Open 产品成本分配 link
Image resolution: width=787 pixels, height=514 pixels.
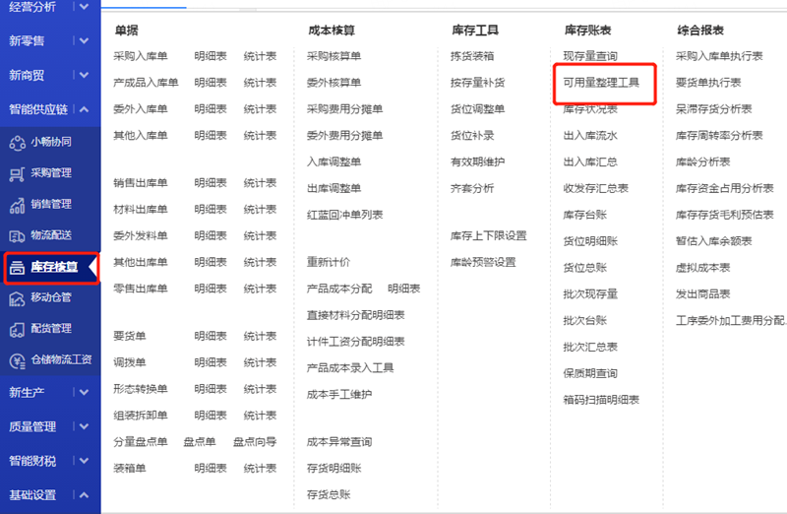(x=339, y=289)
